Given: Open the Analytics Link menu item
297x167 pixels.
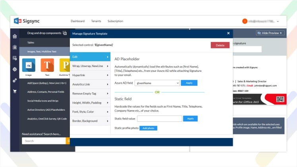Looking at the screenshot, I should 90,84.
